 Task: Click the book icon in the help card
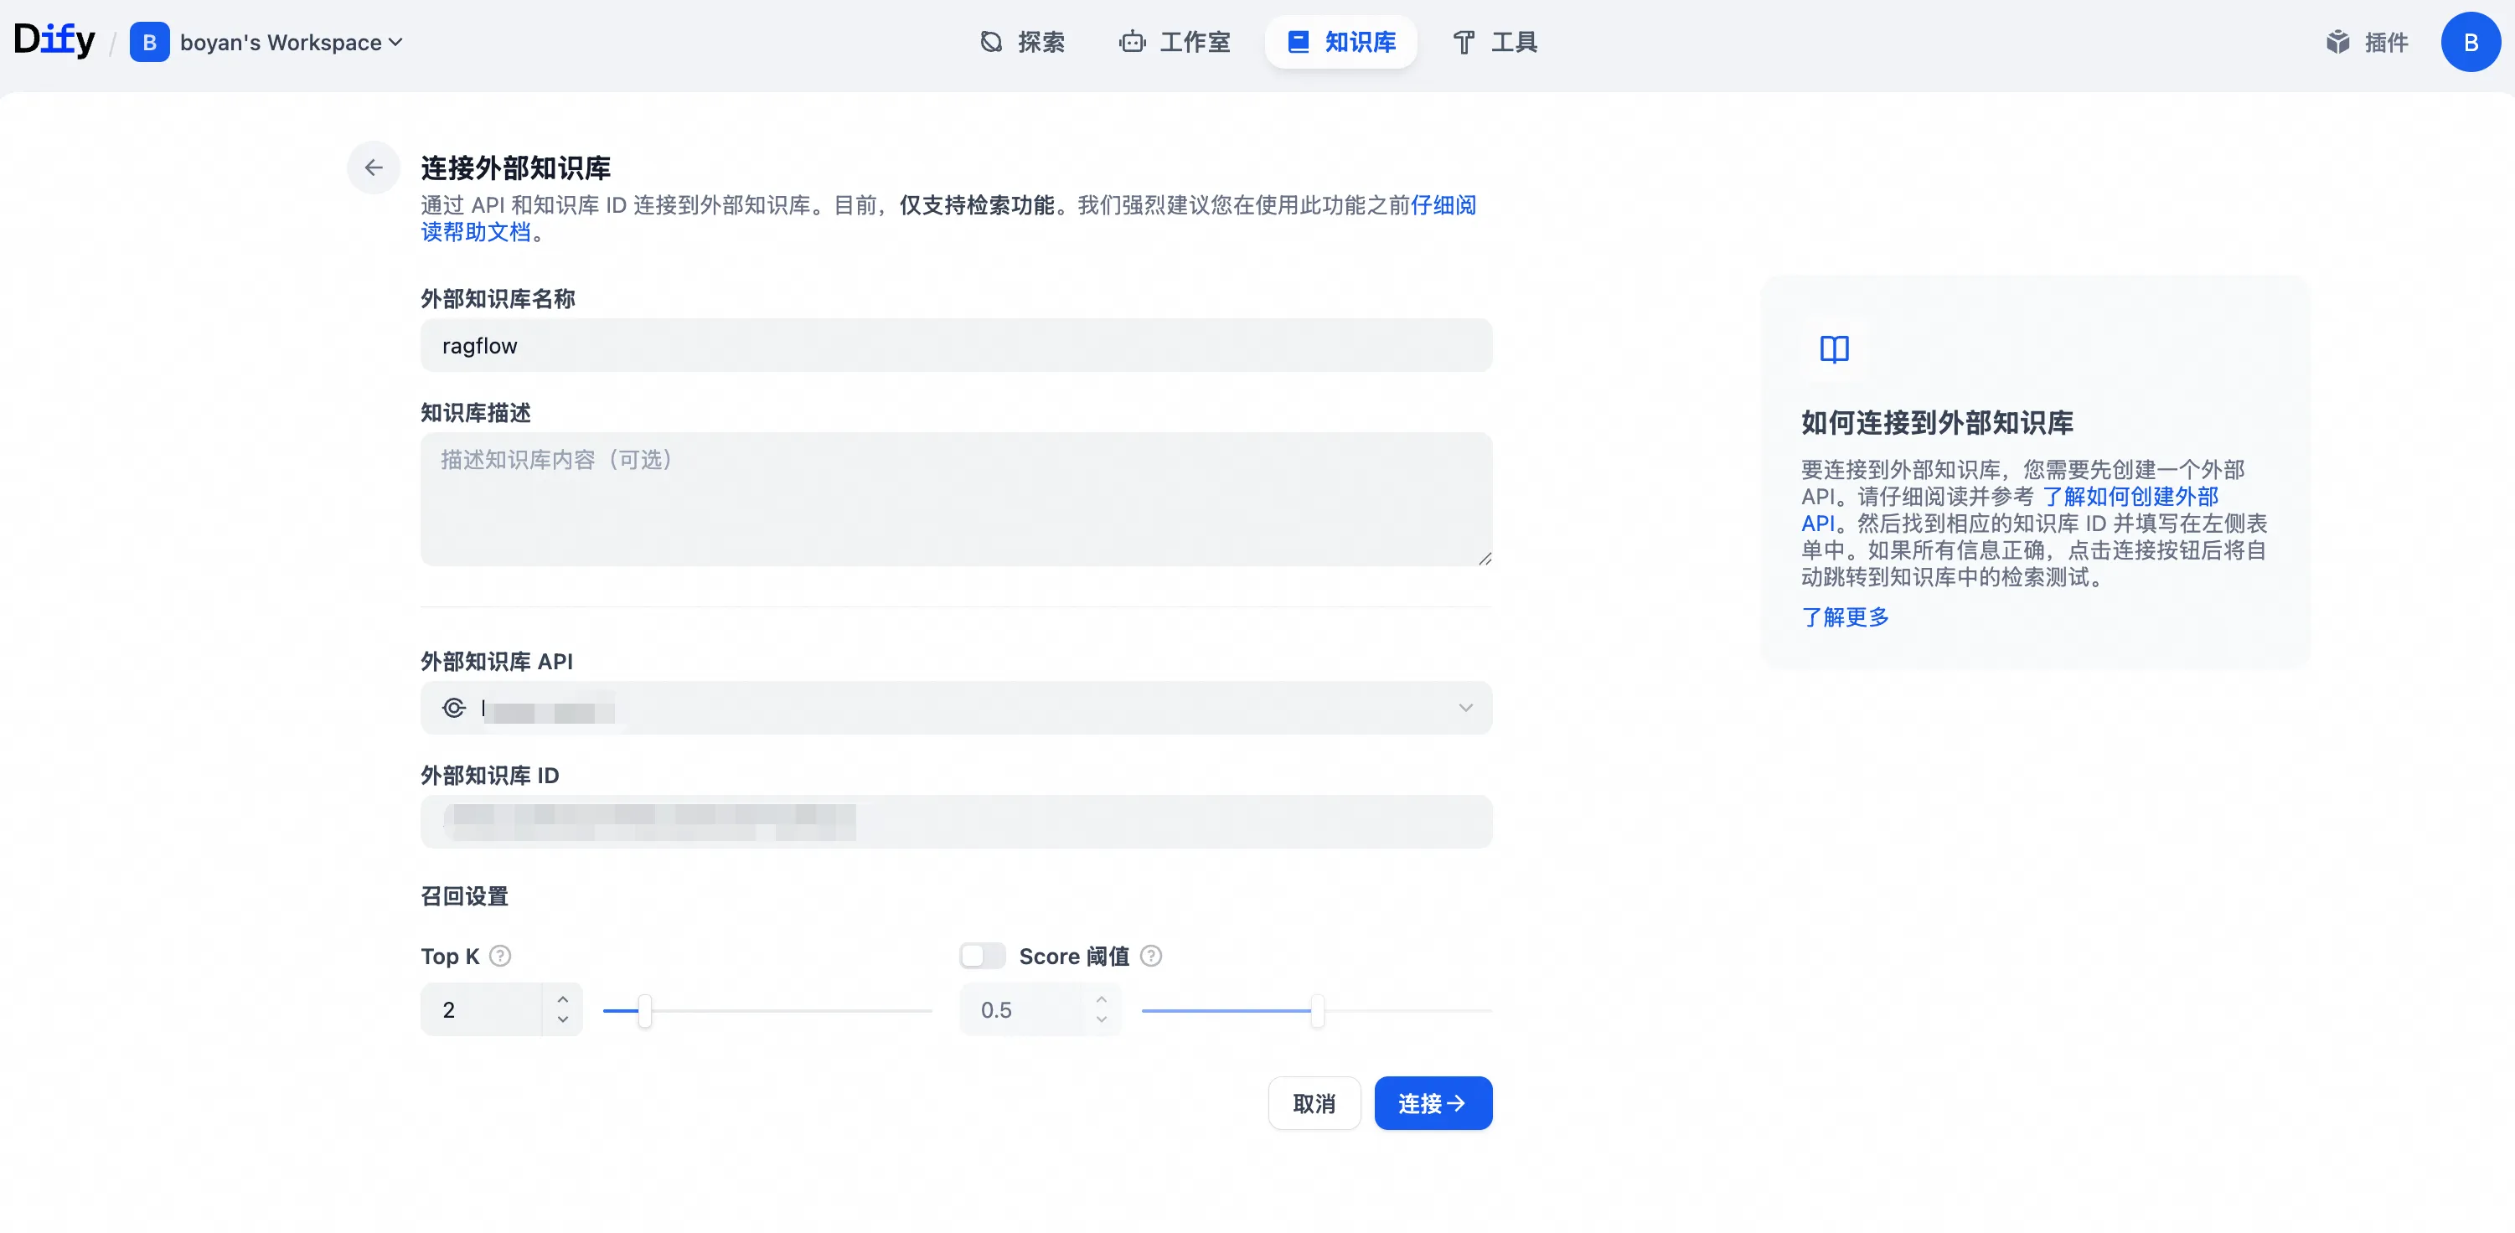tap(1835, 348)
